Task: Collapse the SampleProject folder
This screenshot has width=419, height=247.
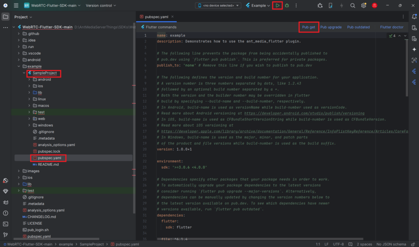Action: (x=24, y=73)
